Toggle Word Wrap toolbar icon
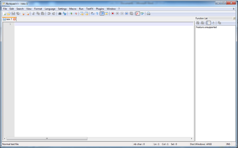The width and height of the screenshot is (238, 148). pos(93,14)
